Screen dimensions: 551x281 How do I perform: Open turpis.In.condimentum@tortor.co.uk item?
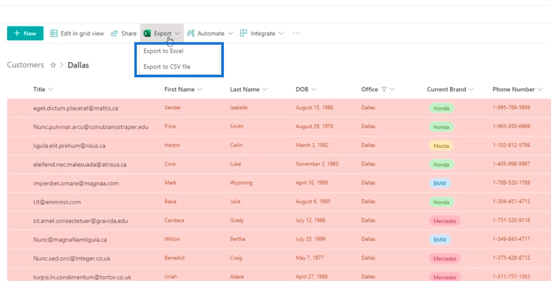click(x=82, y=277)
